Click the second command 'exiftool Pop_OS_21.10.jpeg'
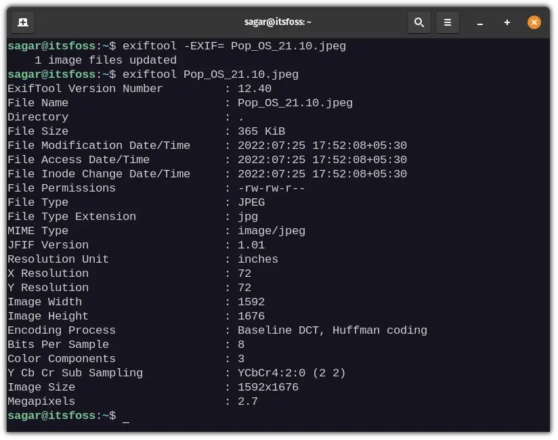The height and width of the screenshot is (440, 558). tap(211, 74)
